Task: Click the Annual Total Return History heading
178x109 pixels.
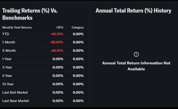Action: [x=133, y=11]
